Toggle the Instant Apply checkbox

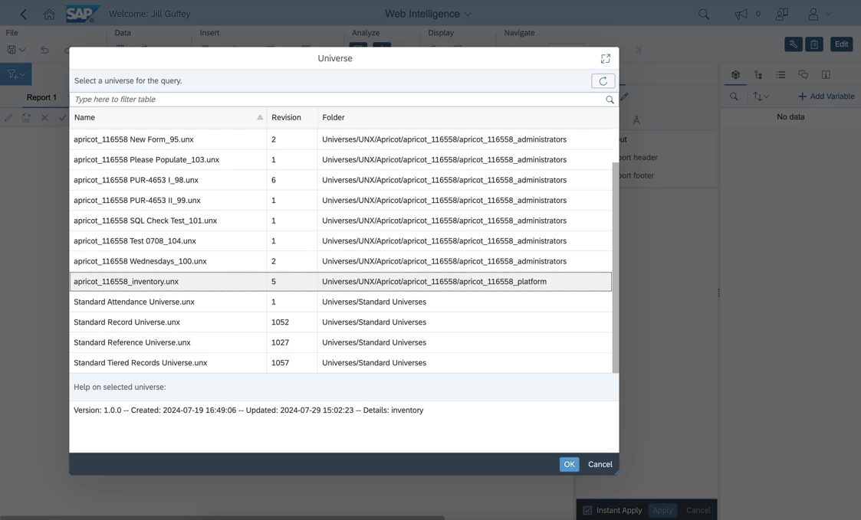[x=587, y=510]
